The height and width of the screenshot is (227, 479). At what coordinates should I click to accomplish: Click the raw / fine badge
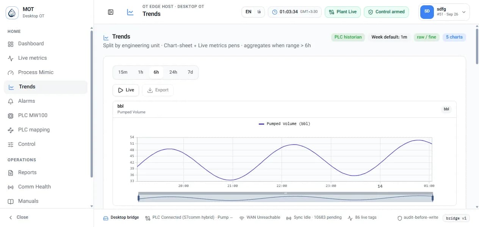click(x=427, y=37)
